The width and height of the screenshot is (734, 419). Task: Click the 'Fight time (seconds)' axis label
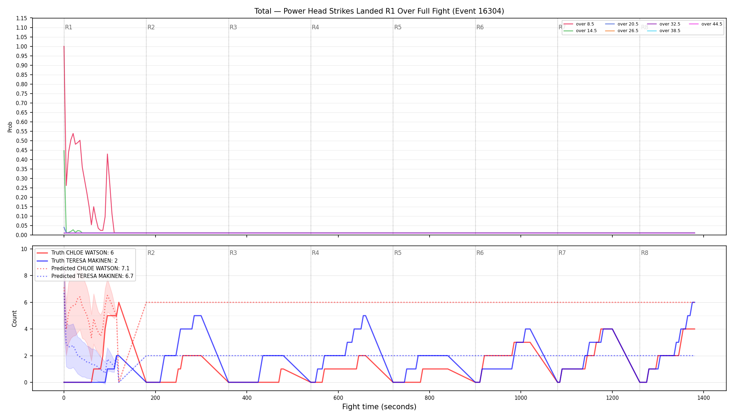pyautogui.click(x=379, y=407)
